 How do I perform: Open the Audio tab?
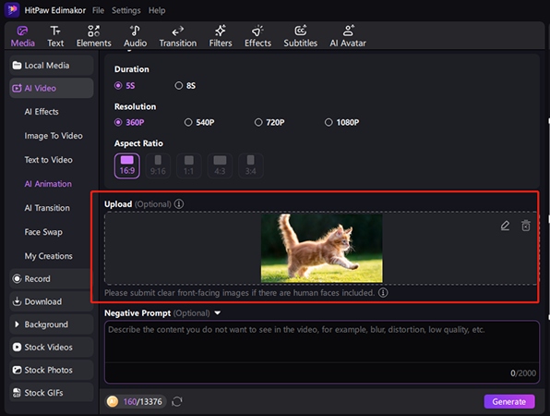135,36
